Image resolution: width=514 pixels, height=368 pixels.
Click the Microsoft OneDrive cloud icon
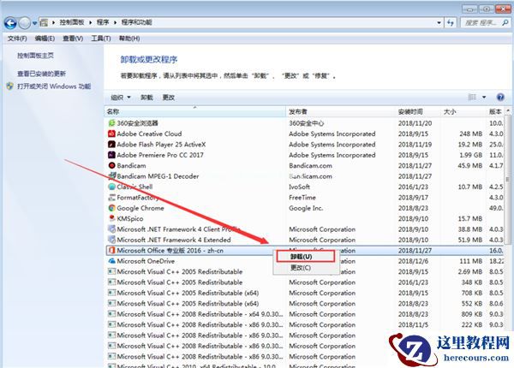point(111,261)
